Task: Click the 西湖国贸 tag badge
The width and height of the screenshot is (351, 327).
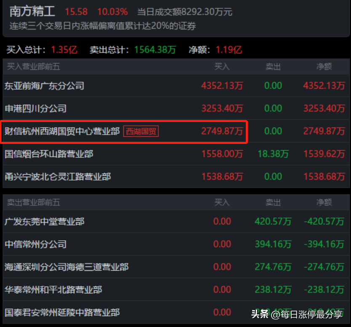Action: 141,131
